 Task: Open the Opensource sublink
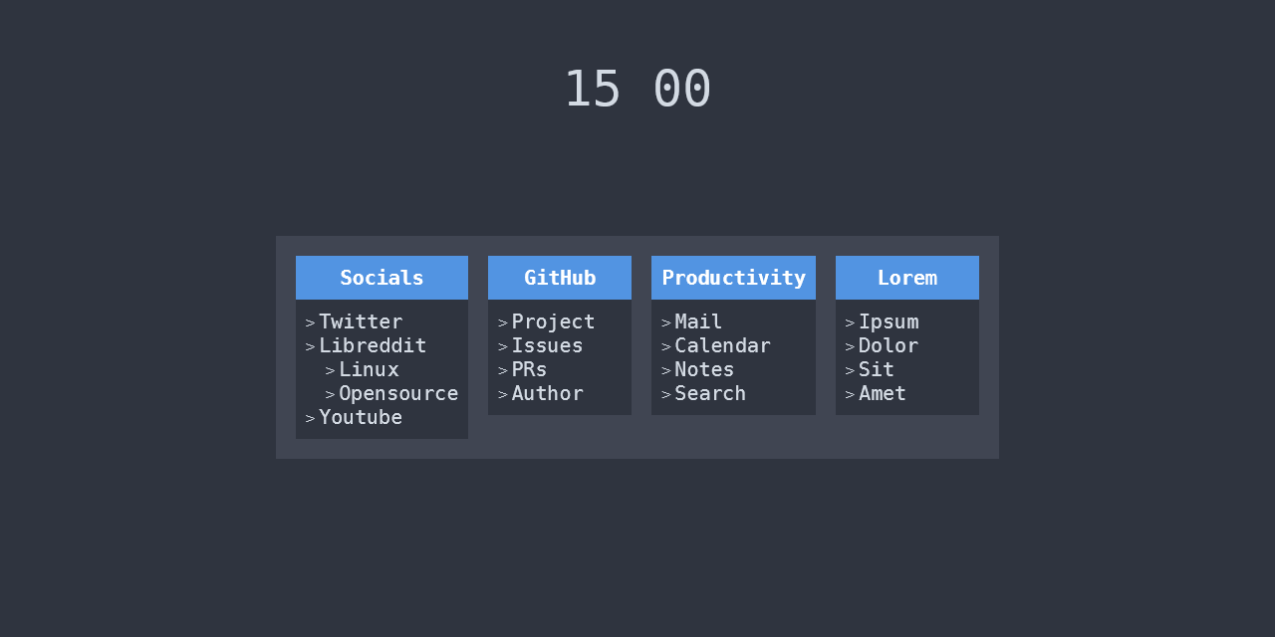pyautogui.click(x=398, y=393)
